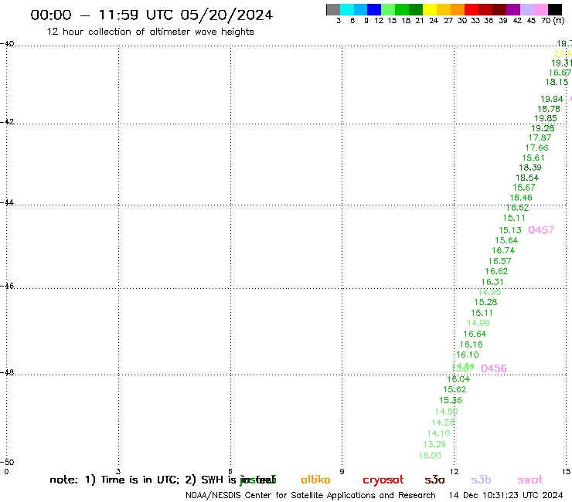The width and height of the screenshot is (572, 502).
Task: Select the 16.74 wave height value
Action: coord(503,250)
